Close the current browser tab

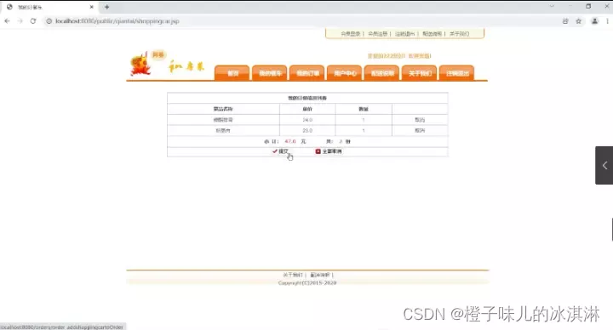point(91,7)
